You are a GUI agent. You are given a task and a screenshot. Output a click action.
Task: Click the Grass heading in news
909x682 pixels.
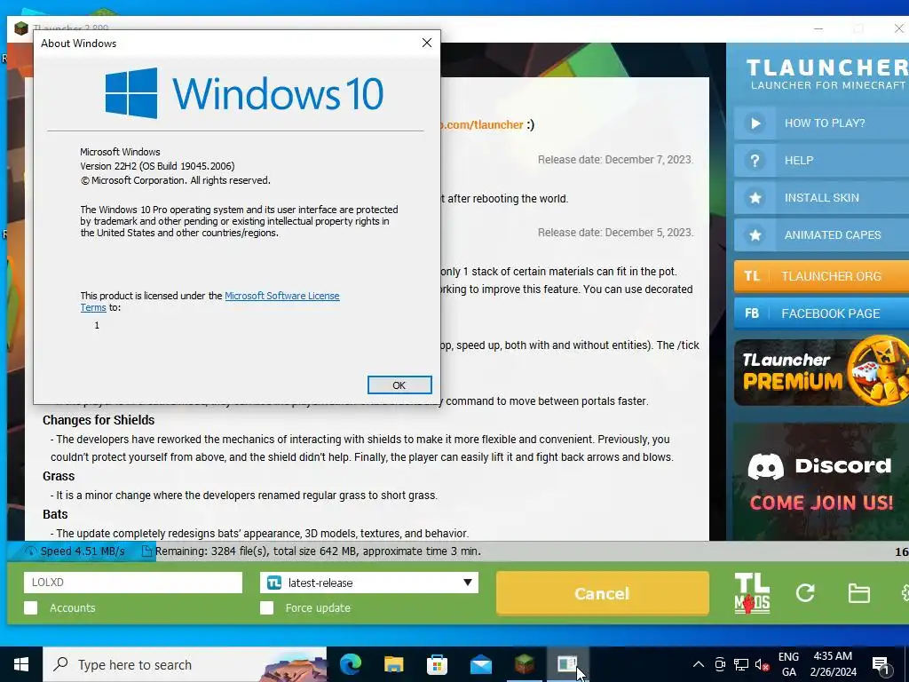coord(59,476)
